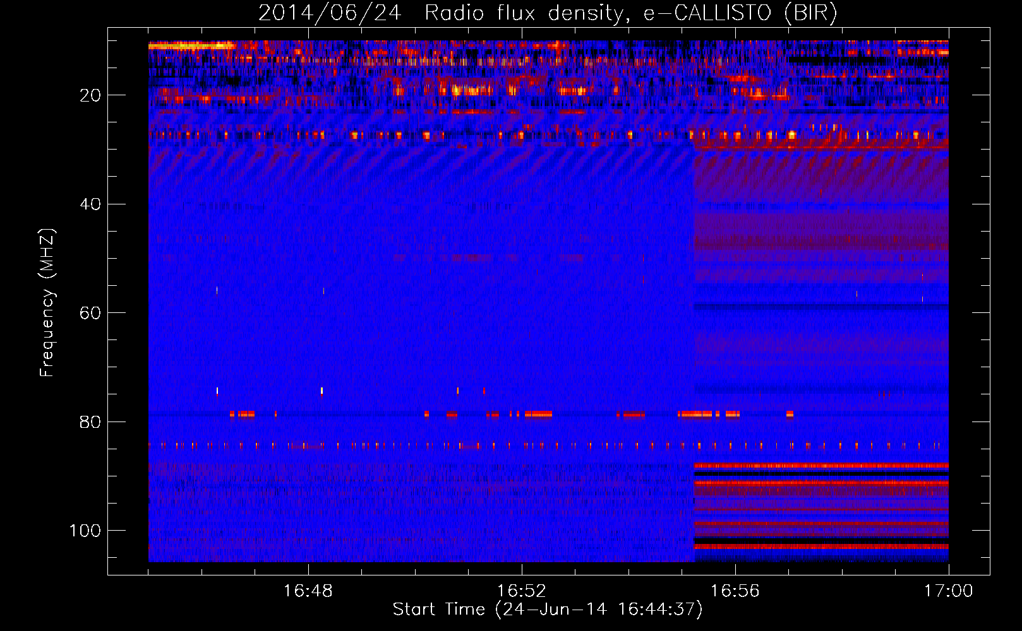1022x631 pixels.
Task: Click the 80 MHz frequency tick label
Action: coord(91,422)
